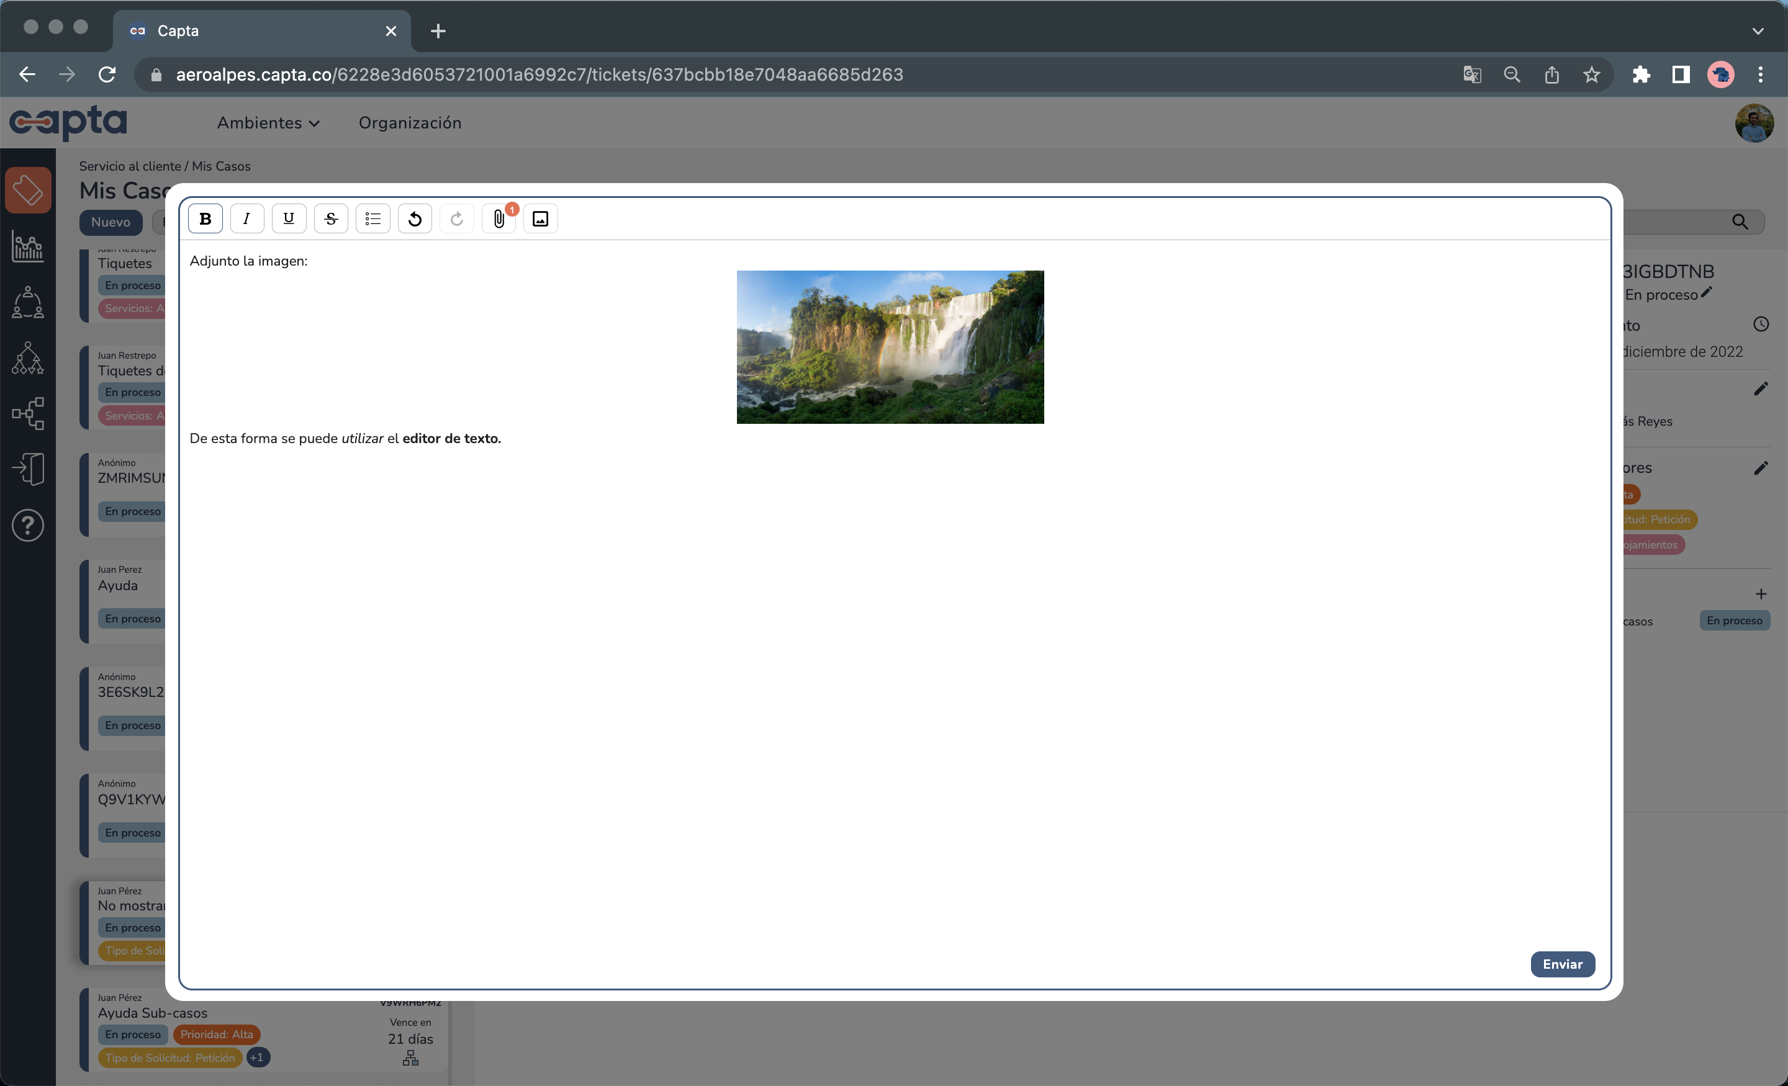1788x1086 pixels.
Task: Expand the Ambientes dropdown
Action: 268,123
